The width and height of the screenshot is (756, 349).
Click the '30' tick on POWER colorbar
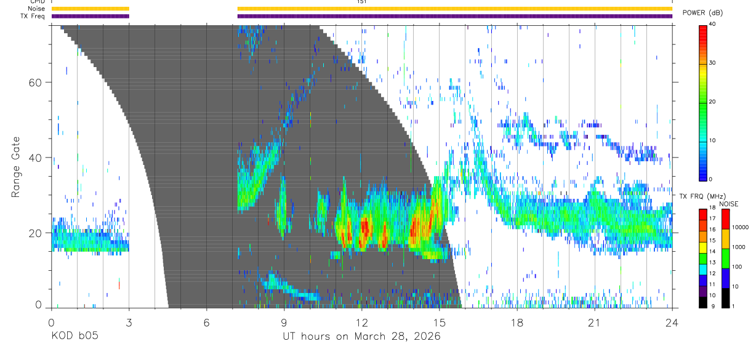pyautogui.click(x=714, y=63)
